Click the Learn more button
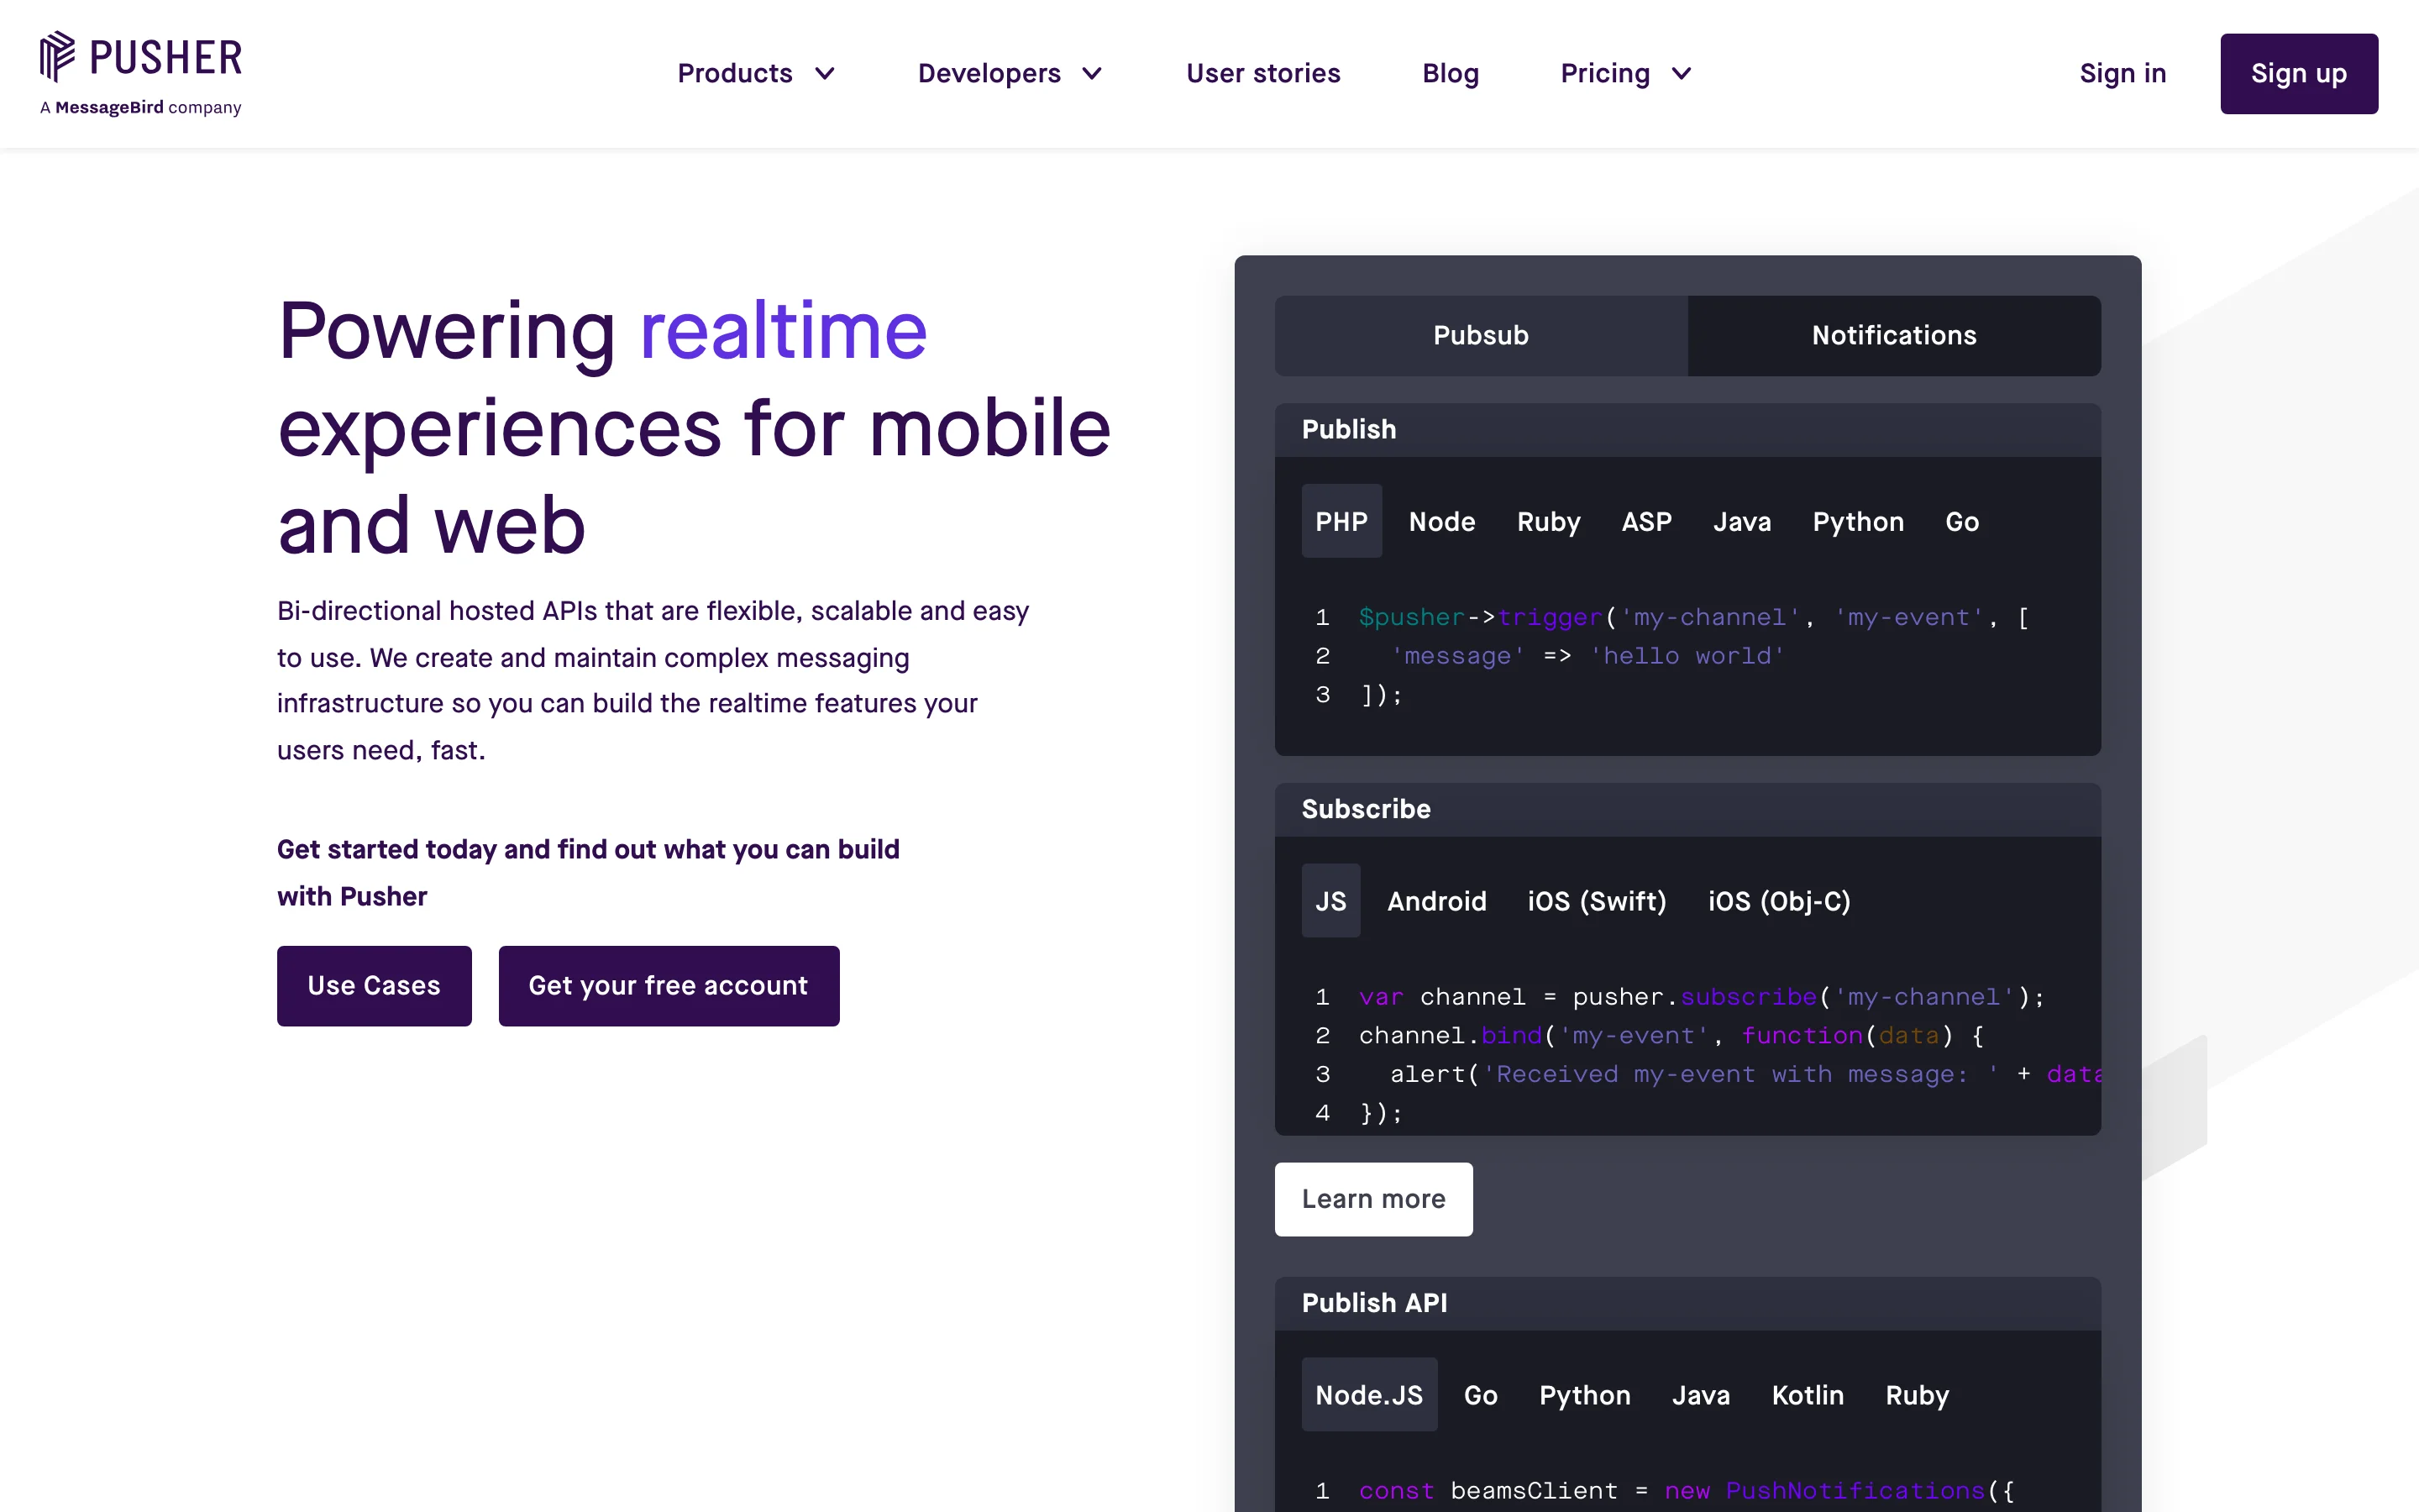The height and width of the screenshot is (1512, 2419). point(1372,1199)
